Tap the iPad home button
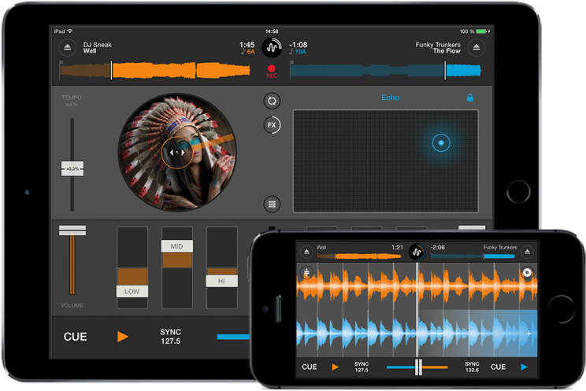 point(518,192)
